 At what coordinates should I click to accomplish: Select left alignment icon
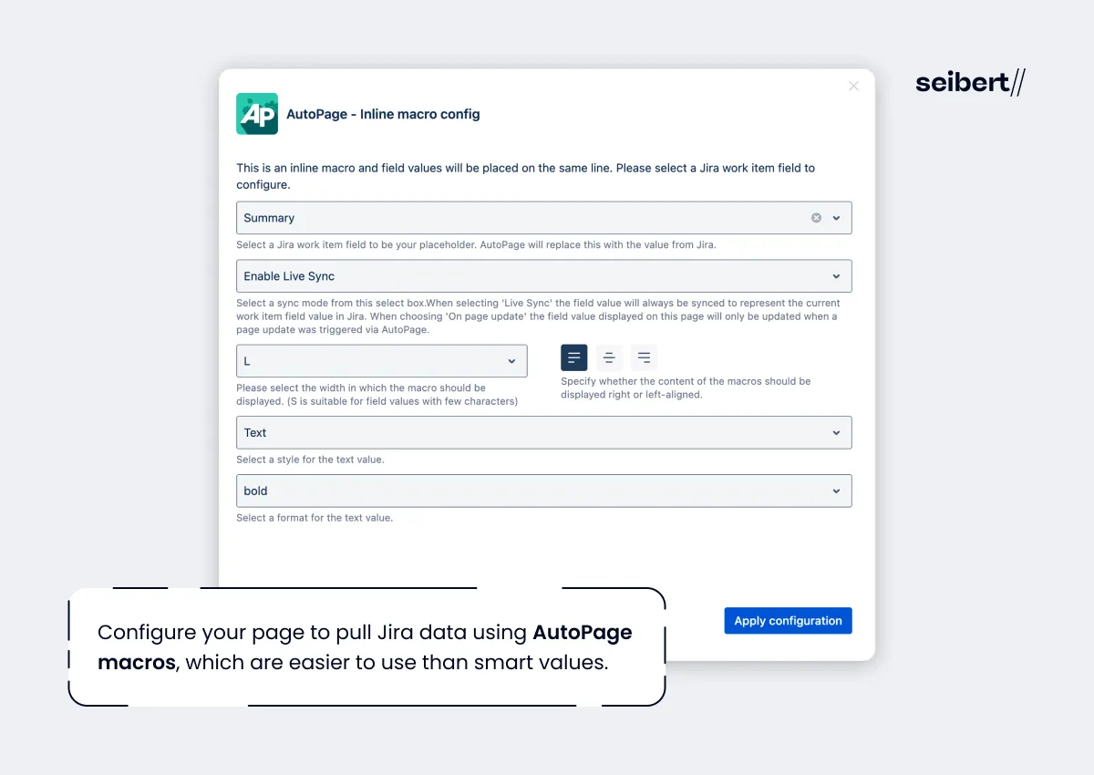[573, 357]
